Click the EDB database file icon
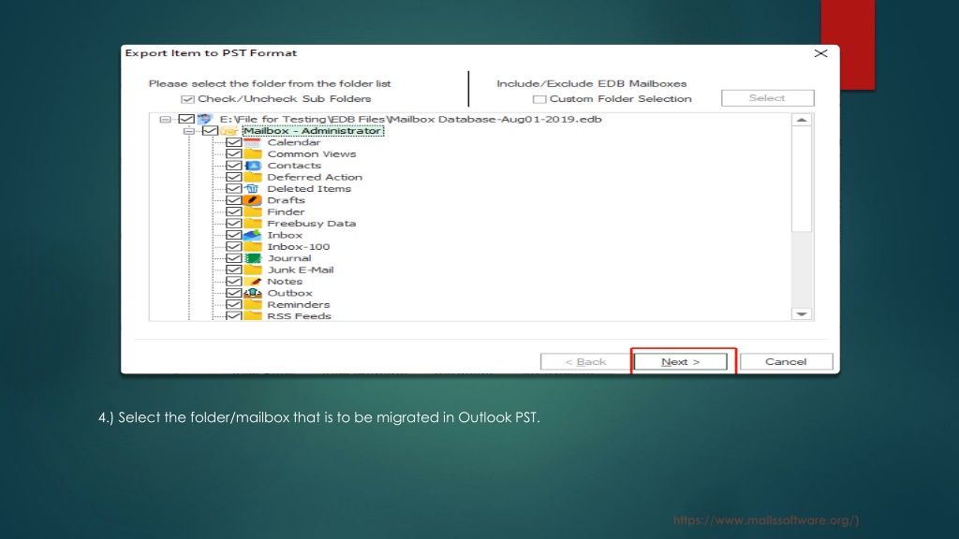The height and width of the screenshot is (539, 959). 205,119
